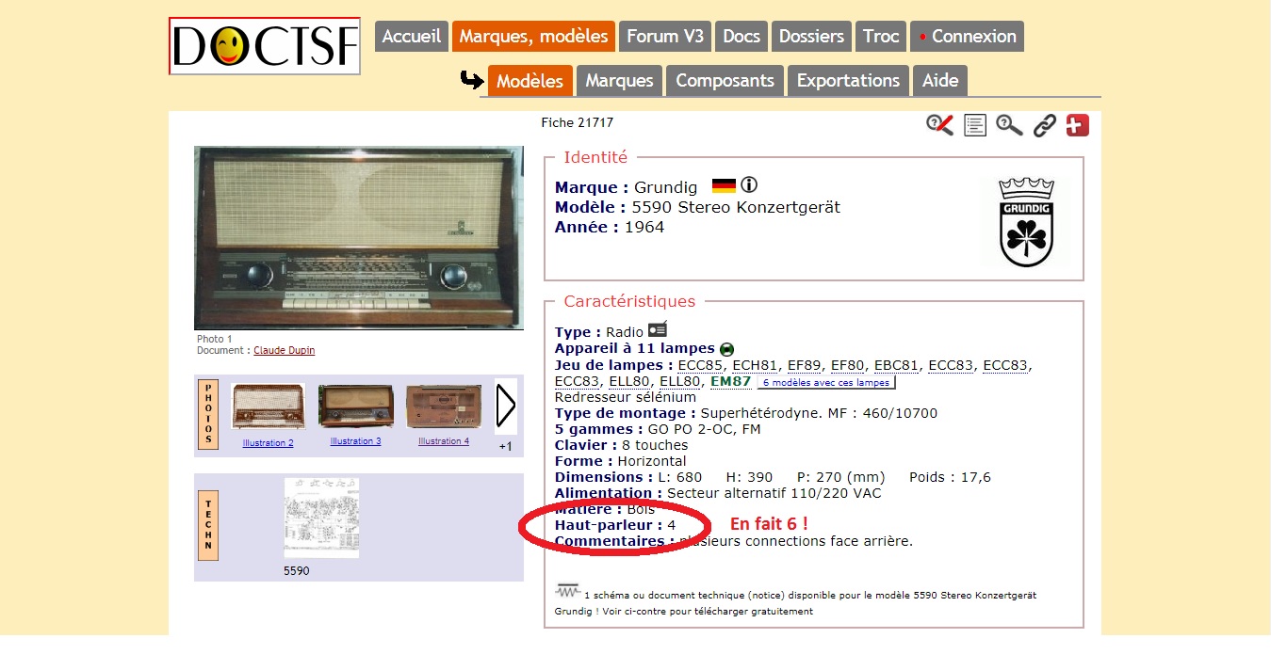The width and height of the screenshot is (1271, 670).
Task: Open the Marques, modèles tab
Action: 533,37
